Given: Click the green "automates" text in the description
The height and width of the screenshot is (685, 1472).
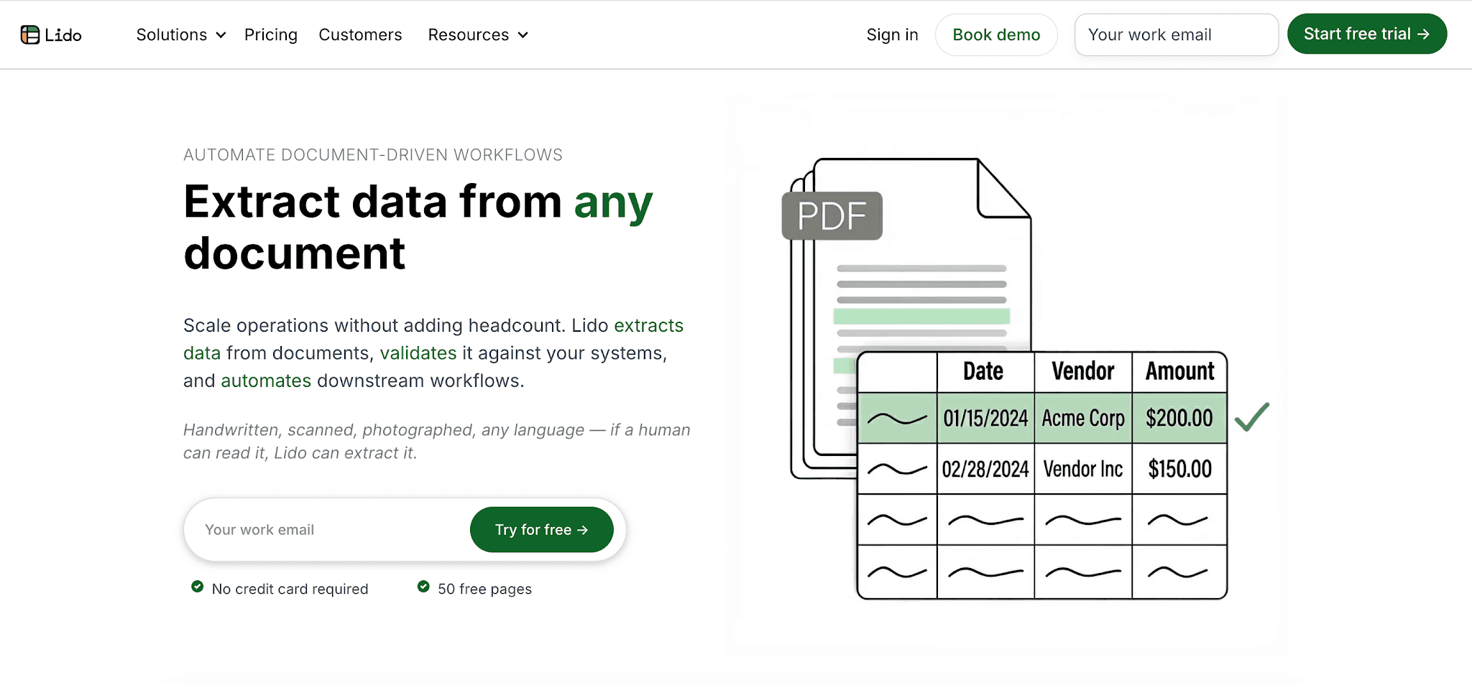Looking at the screenshot, I should 266,380.
